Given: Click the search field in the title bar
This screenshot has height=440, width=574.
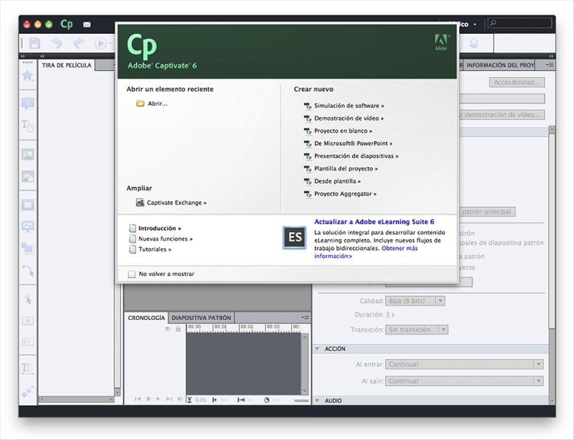Looking at the screenshot, I should [520, 24].
